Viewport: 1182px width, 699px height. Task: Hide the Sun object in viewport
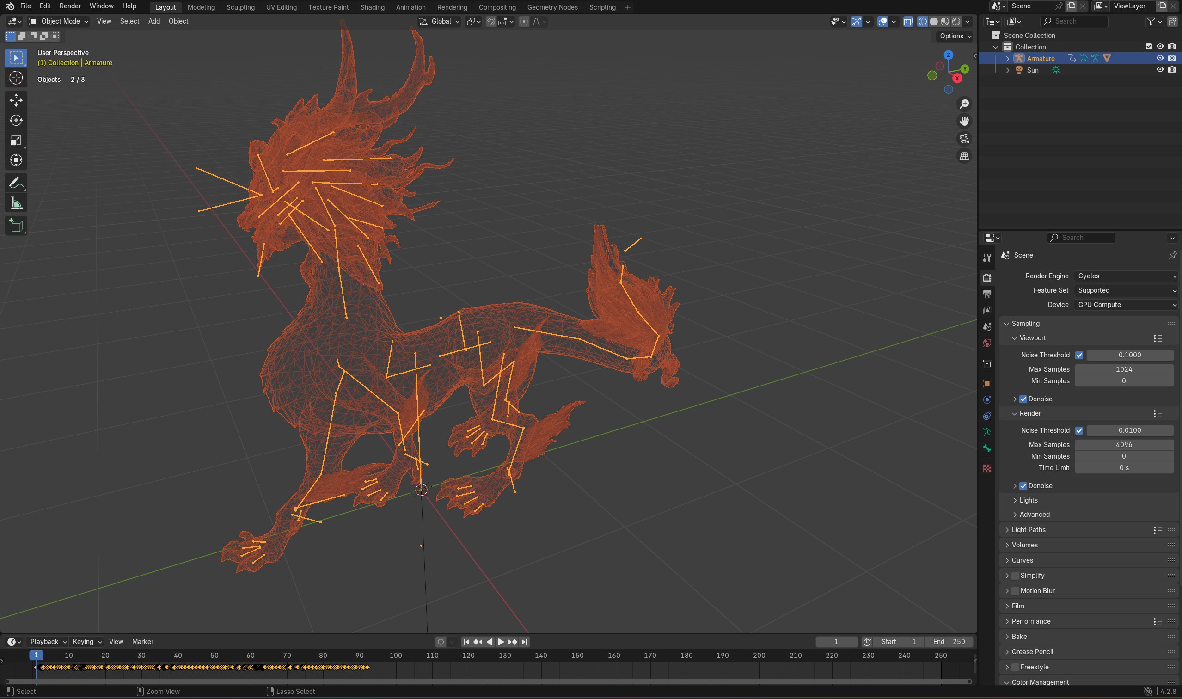pyautogui.click(x=1160, y=70)
